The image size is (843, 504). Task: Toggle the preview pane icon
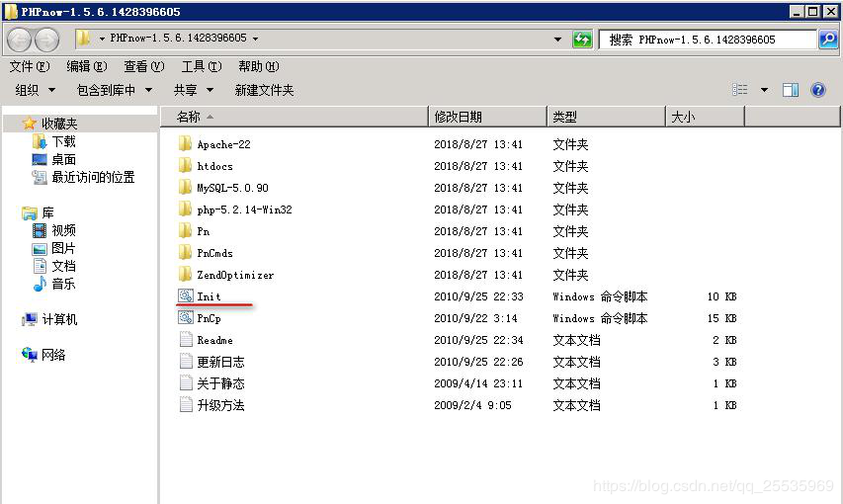(791, 90)
